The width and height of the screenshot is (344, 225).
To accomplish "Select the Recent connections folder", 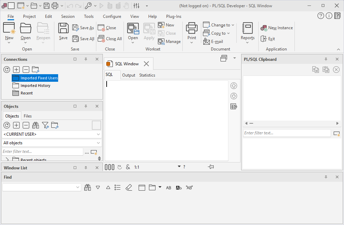I will (x=23, y=93).
